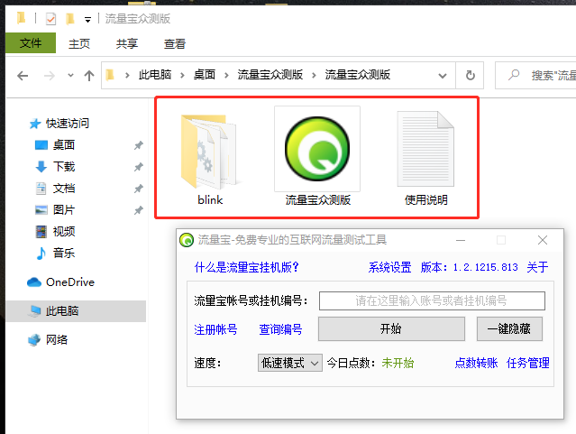The width and height of the screenshot is (576, 434).
Task: Click the 版本: 1.2.1215.813 link
Action: tap(469, 267)
